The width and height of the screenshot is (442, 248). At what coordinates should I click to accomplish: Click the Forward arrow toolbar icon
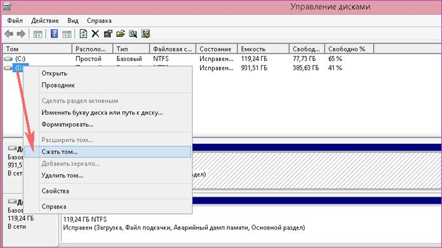(x=21, y=34)
